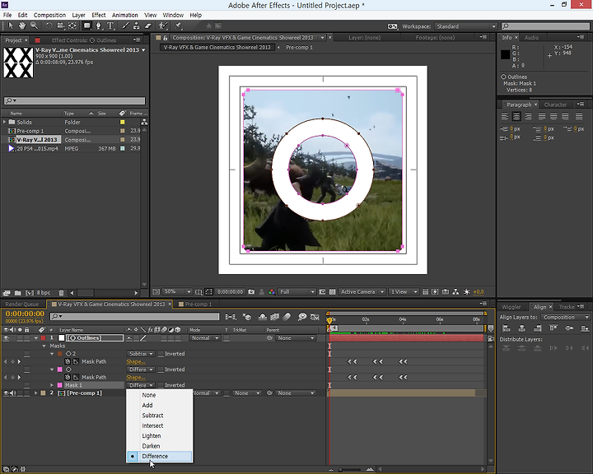The width and height of the screenshot is (593, 474).
Task: Open the 50% magnification dropdown
Action: (177, 292)
